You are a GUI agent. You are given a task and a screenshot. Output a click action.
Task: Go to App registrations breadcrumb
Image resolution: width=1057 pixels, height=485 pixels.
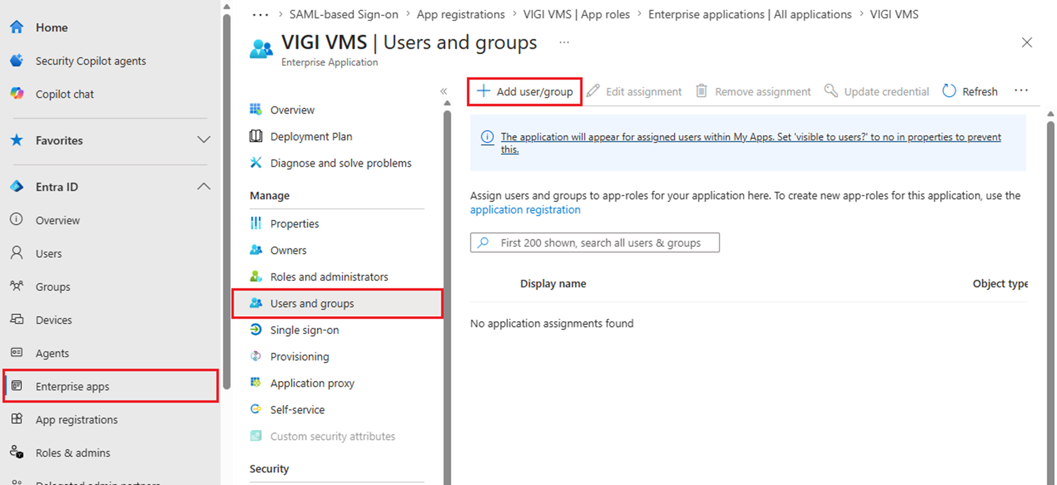pos(460,14)
